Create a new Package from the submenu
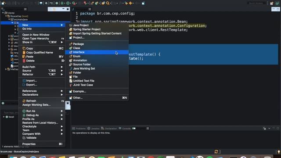The height and width of the screenshot is (158, 281). (97, 44)
